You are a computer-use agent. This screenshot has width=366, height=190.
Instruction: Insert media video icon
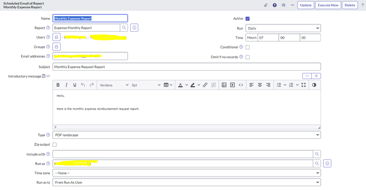232,85
